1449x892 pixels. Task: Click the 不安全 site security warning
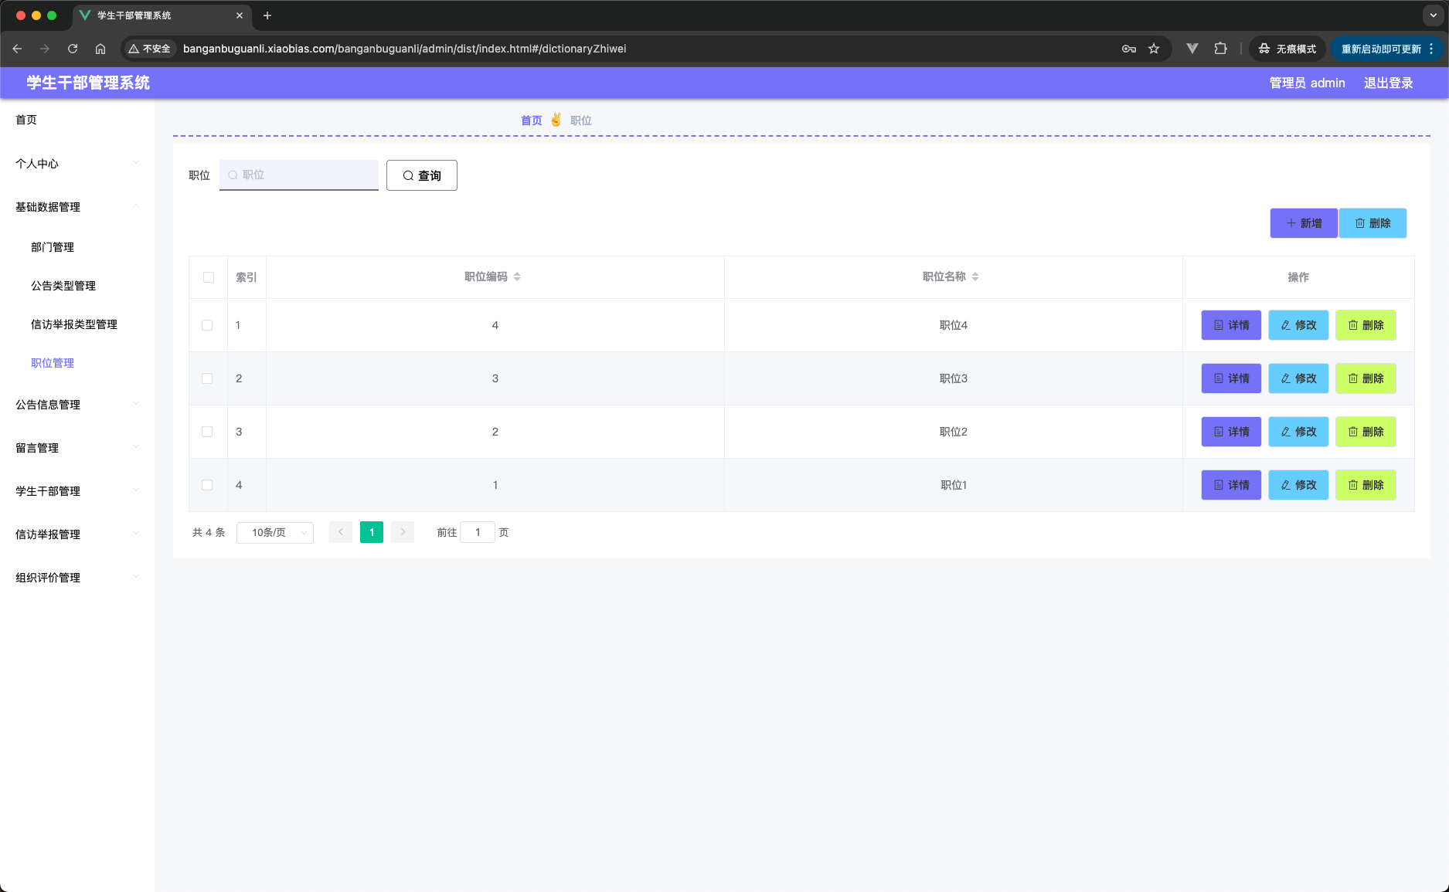click(149, 49)
